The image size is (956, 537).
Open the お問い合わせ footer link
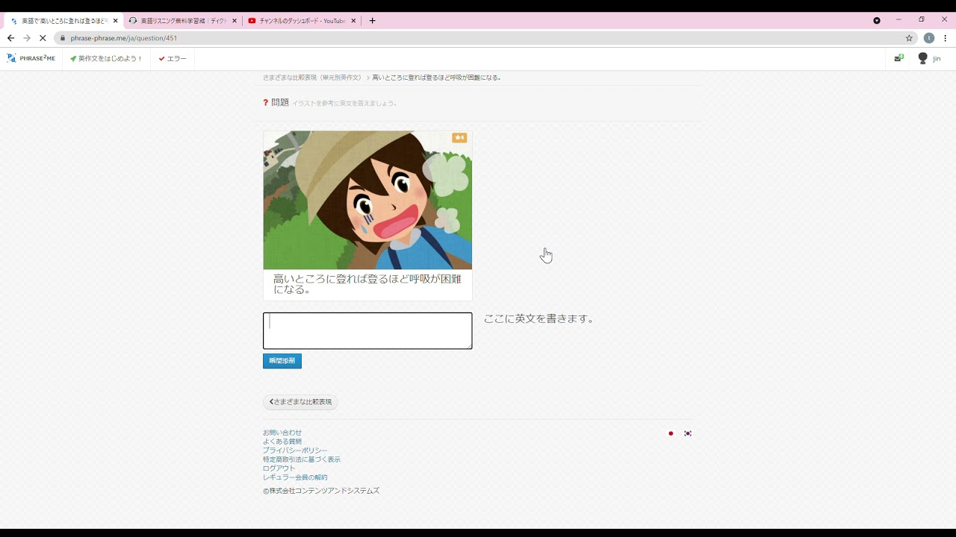282,433
